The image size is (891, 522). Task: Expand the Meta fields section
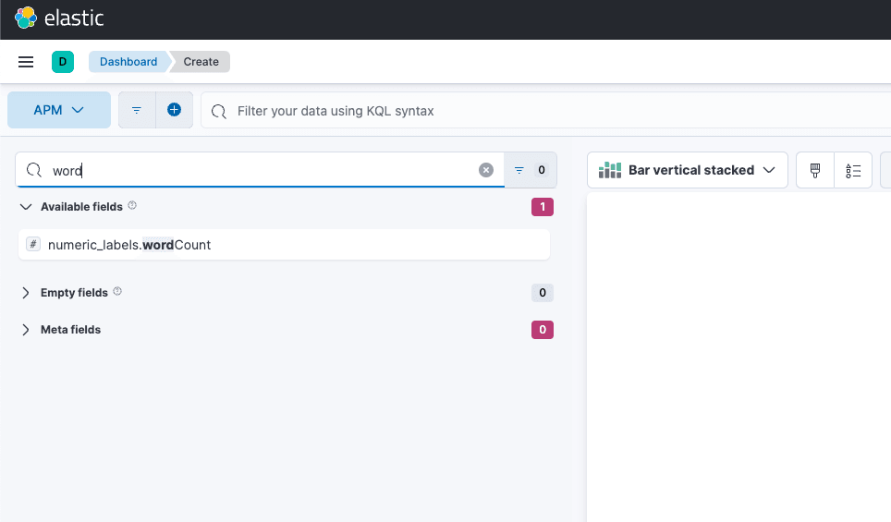click(x=26, y=330)
